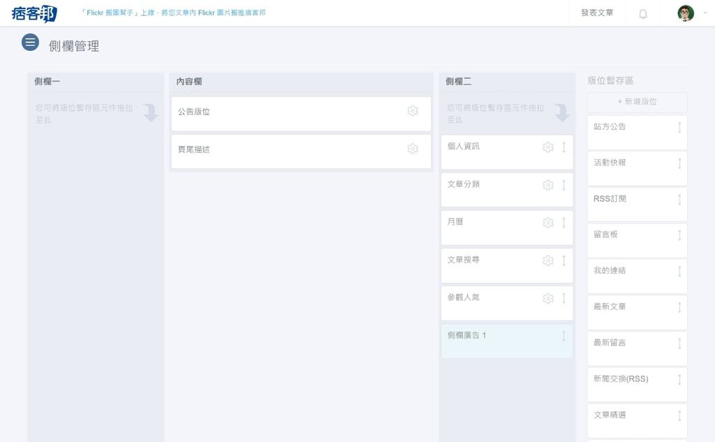
Task: Click the 參觀人氣 gear icon
Action: 548,298
